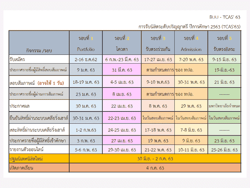250x188 pixels.
Task: Click the cell '30-31 พ.ค. 63'
Action: (191, 82)
